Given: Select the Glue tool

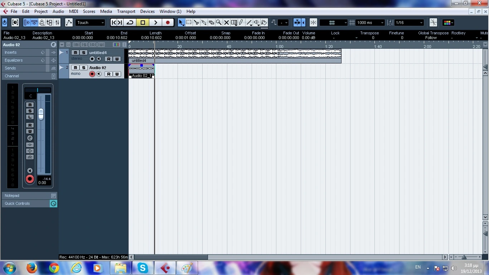Looking at the screenshot, I should click(x=204, y=23).
